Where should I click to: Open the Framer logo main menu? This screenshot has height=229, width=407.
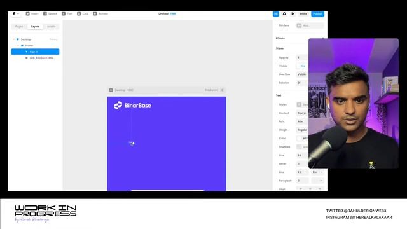16,13
